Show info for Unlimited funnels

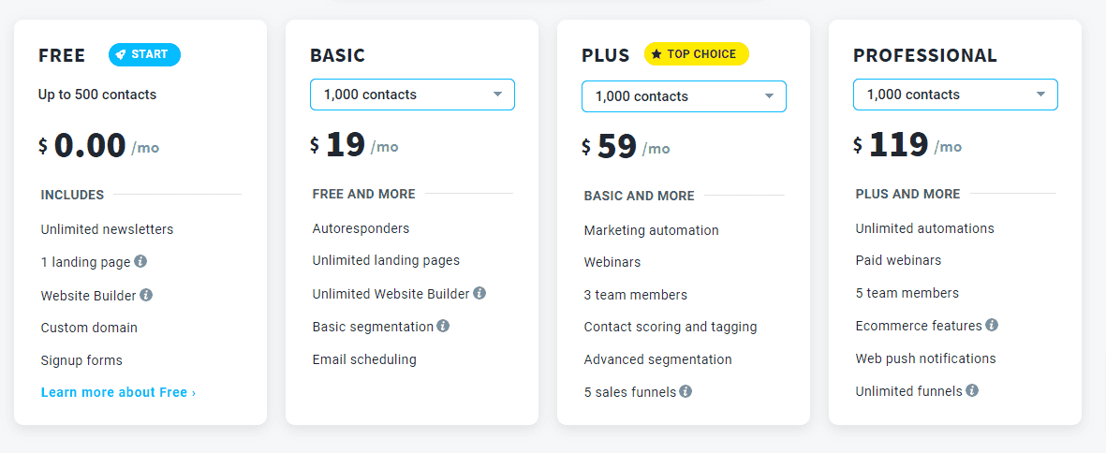tap(972, 389)
